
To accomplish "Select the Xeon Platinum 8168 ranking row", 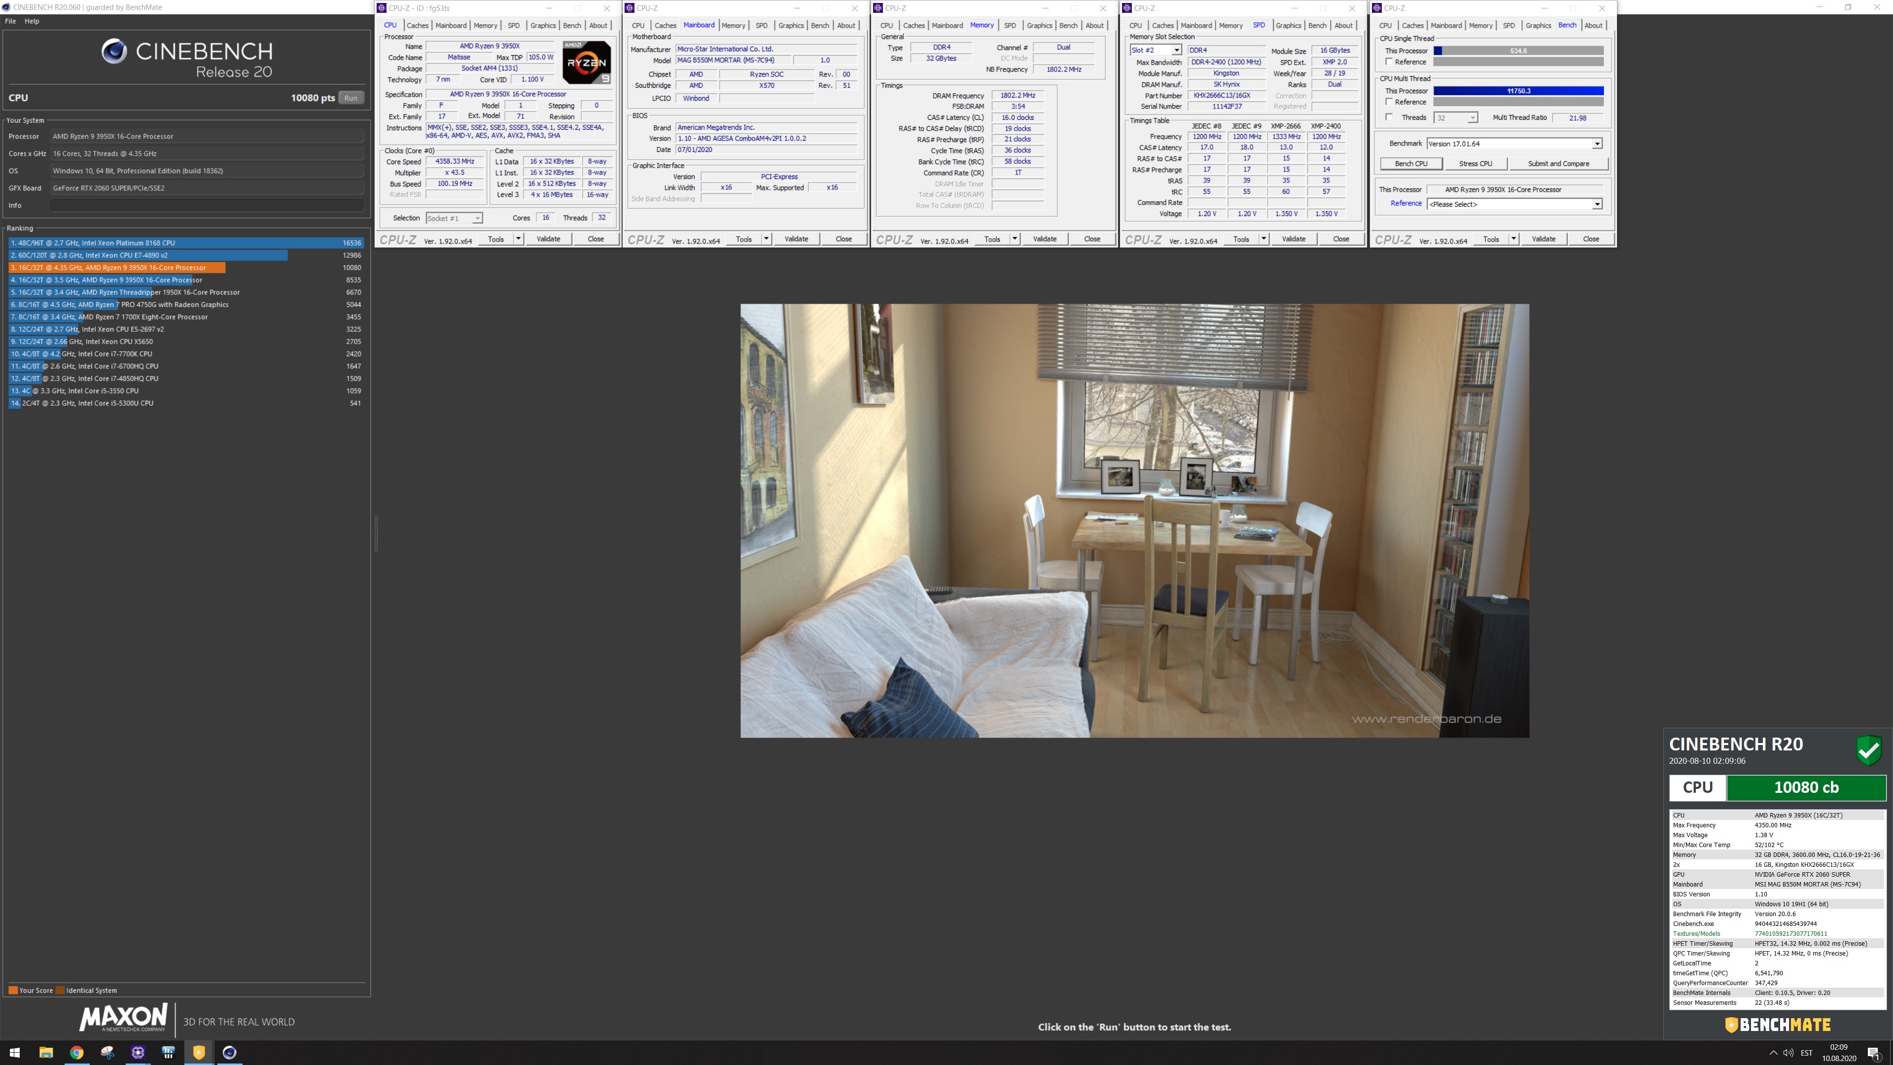I will 186,243.
